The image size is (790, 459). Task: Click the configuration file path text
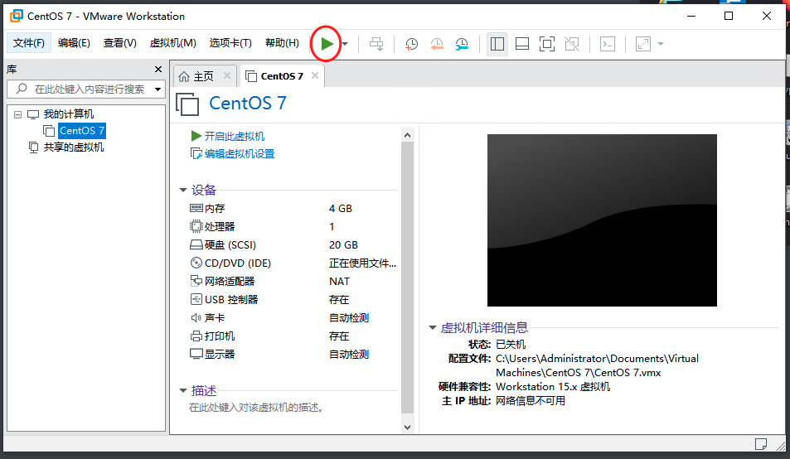tap(597, 365)
